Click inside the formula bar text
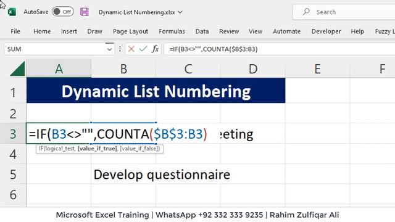 pyautogui.click(x=213, y=49)
